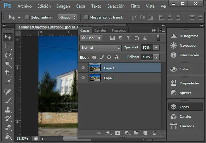Select the Clone Stamp tool
The height and width of the screenshot is (143, 206).
tap(8, 110)
